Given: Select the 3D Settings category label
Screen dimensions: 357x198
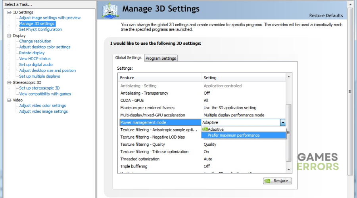Looking at the screenshot, I should click(23, 12).
